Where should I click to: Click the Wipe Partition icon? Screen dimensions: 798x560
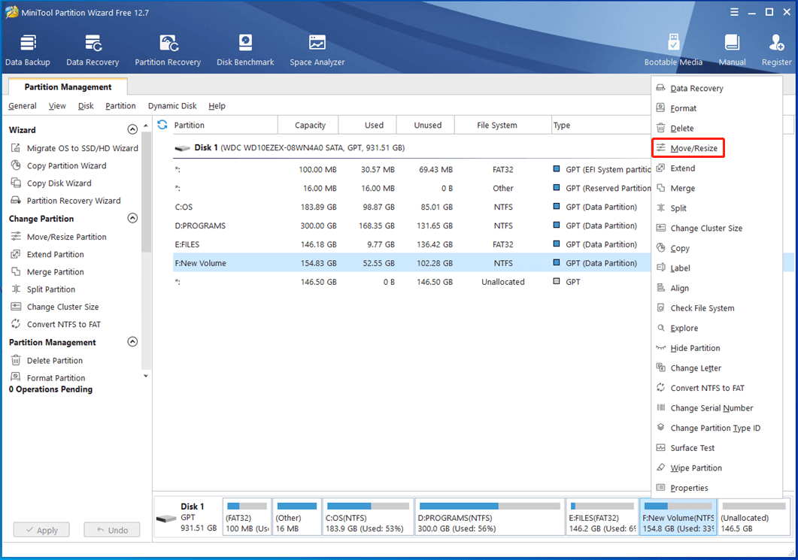[660, 468]
